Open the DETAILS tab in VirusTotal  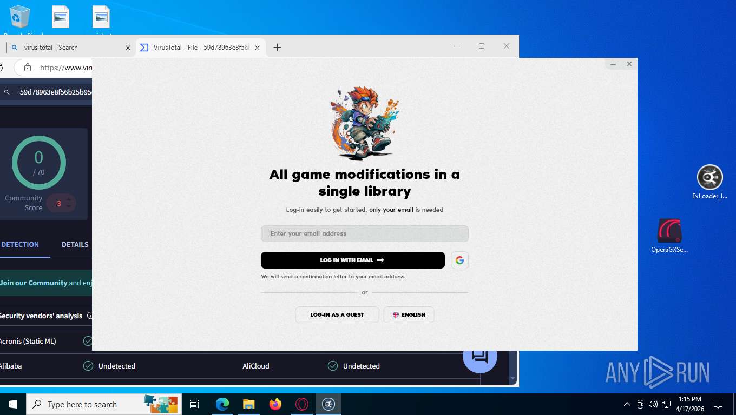[75, 245]
